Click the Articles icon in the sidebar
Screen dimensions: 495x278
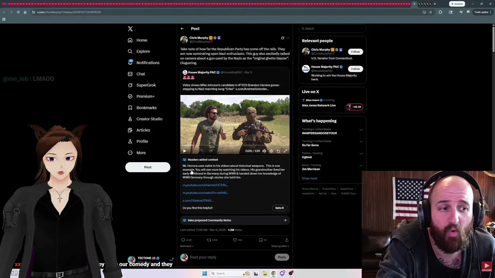tap(130, 130)
